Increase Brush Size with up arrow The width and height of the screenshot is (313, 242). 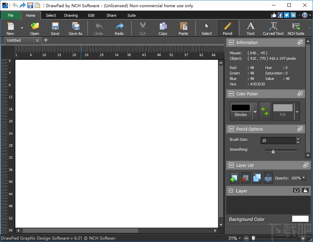coord(298,139)
